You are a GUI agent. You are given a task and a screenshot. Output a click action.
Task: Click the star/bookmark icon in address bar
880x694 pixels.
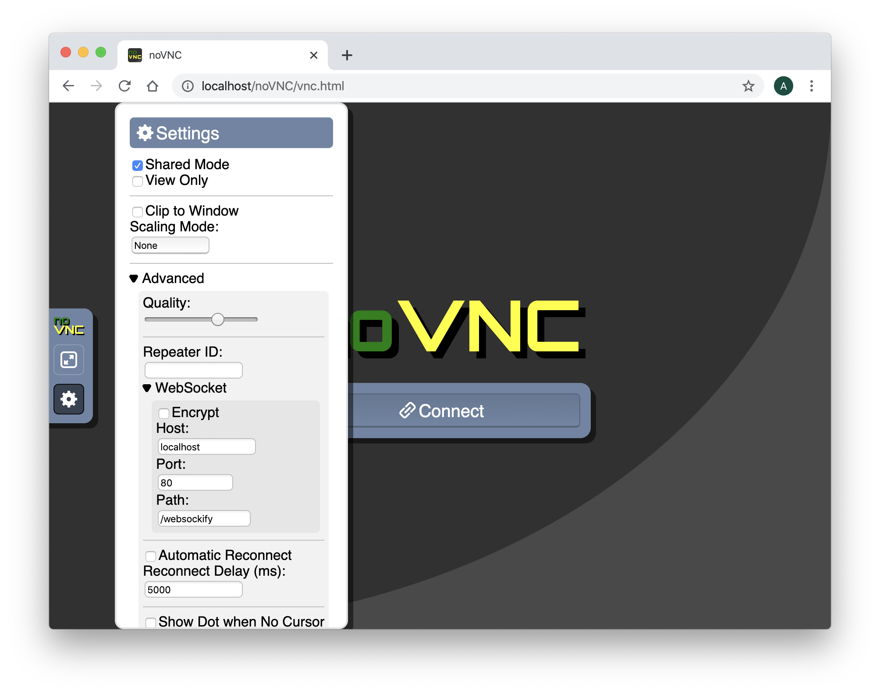coord(749,86)
